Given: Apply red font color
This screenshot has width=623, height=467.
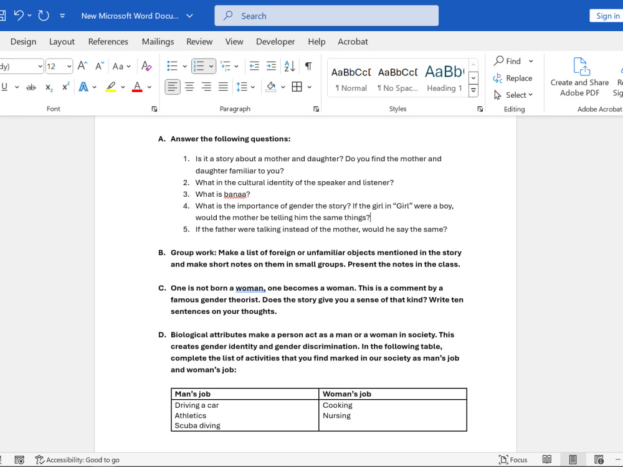Looking at the screenshot, I should [x=137, y=87].
